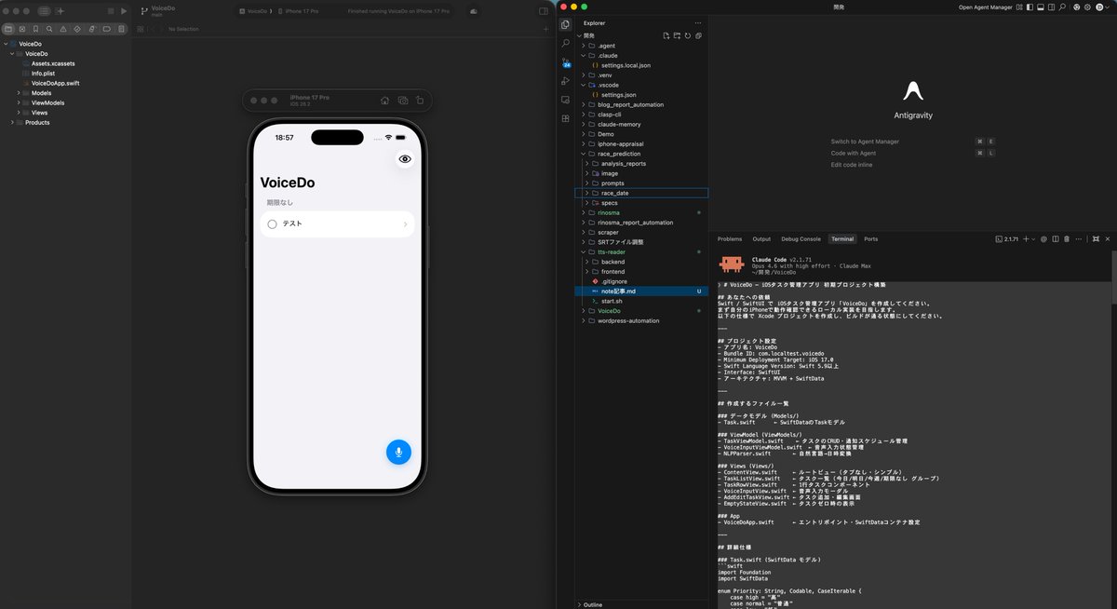
Task: Open Search view in Antigravity activity bar
Action: 565,43
